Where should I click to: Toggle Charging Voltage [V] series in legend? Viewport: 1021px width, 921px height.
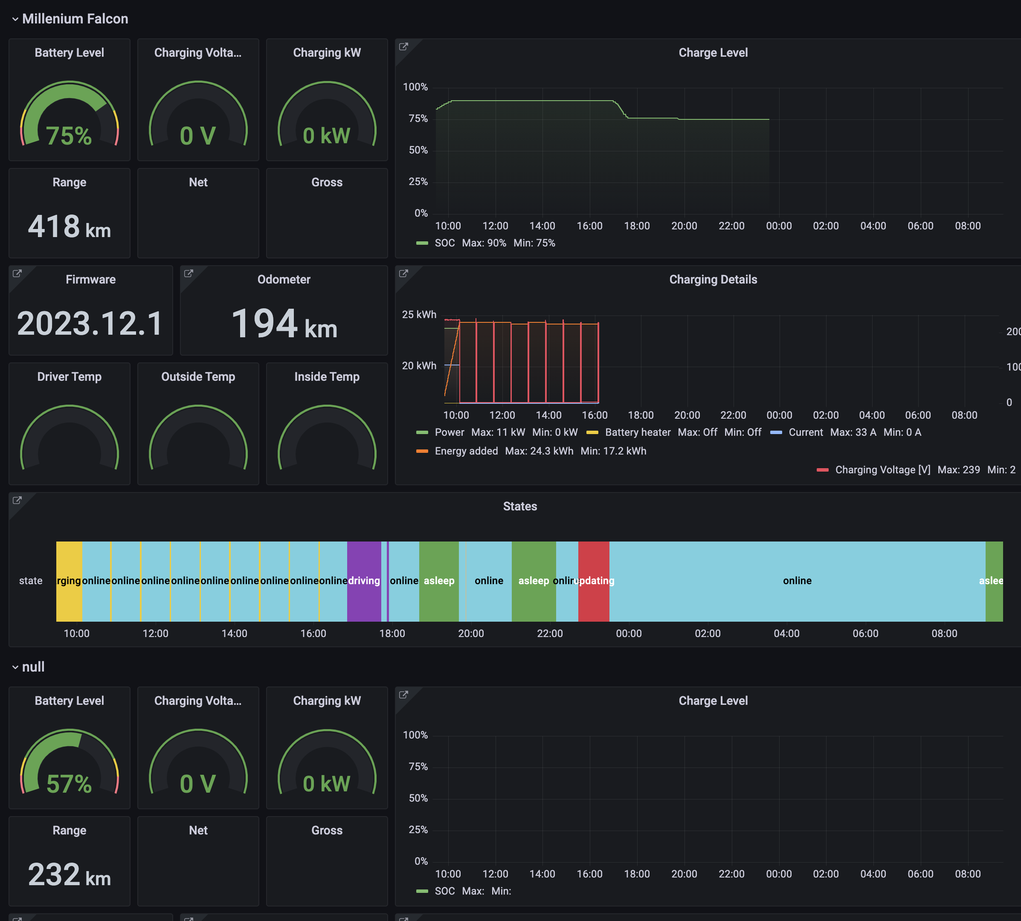883,469
